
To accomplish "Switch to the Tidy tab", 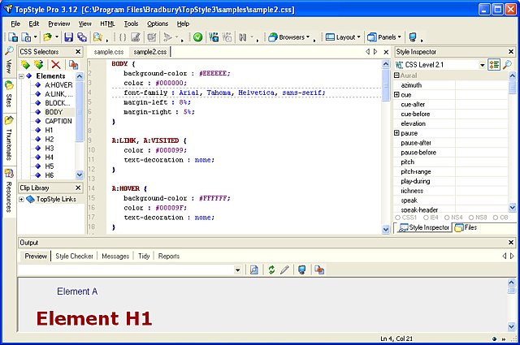I will 144,257.
